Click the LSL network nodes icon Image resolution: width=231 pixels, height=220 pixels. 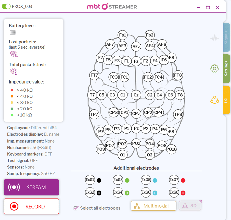click(x=214, y=100)
